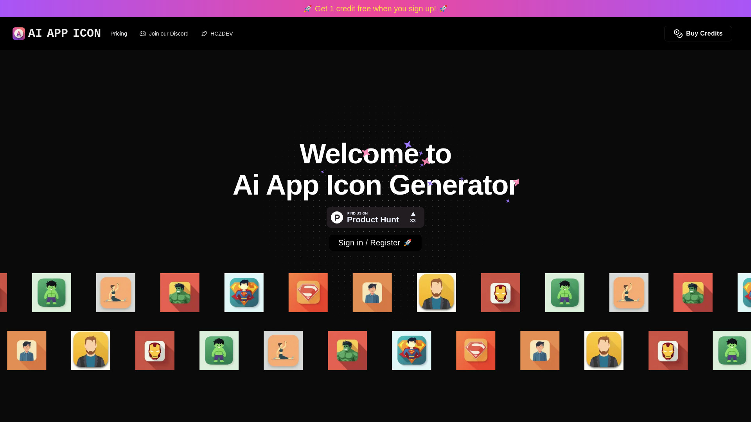751x422 pixels.
Task: Click Sign in / Register button
Action: (375, 243)
